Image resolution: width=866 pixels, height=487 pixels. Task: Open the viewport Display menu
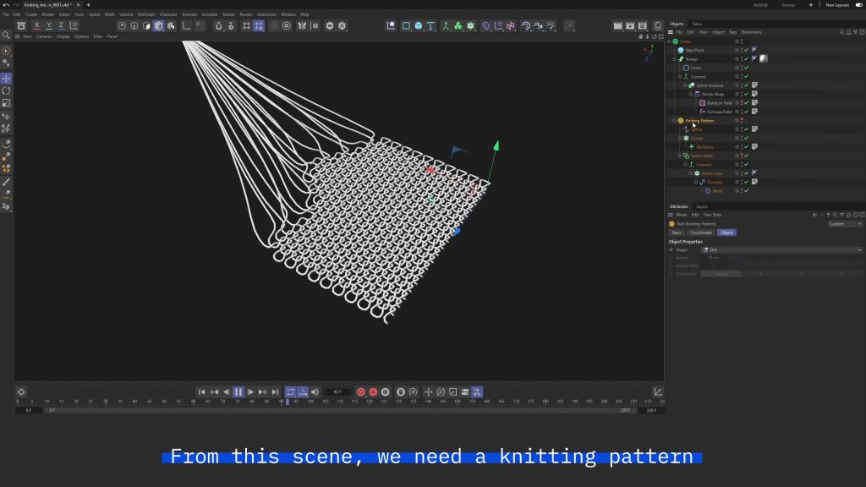click(63, 36)
